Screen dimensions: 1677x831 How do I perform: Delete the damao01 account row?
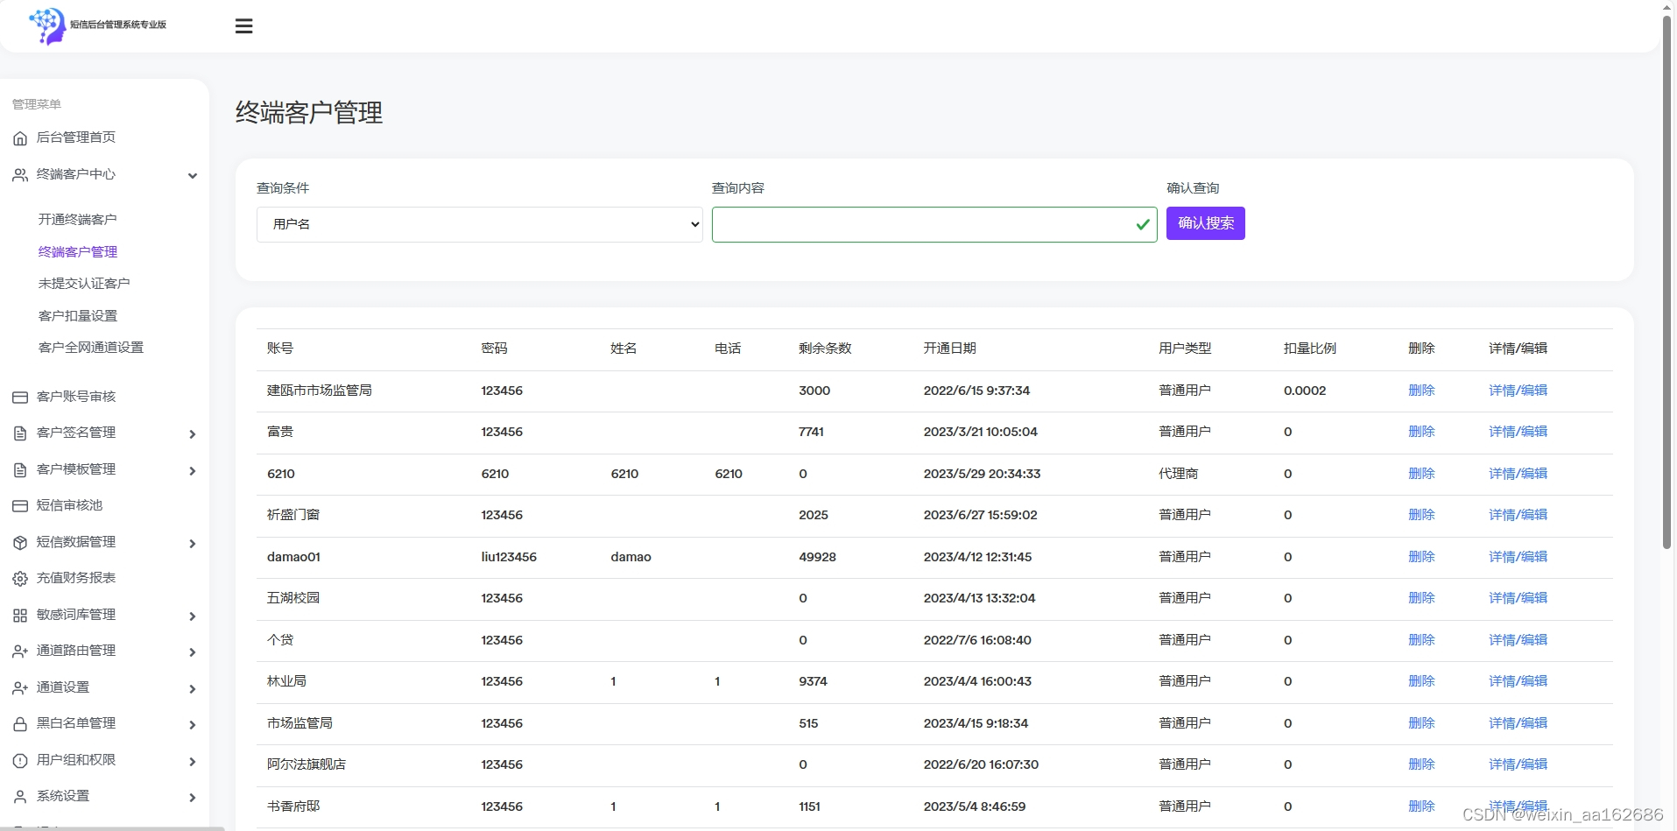[x=1421, y=557]
